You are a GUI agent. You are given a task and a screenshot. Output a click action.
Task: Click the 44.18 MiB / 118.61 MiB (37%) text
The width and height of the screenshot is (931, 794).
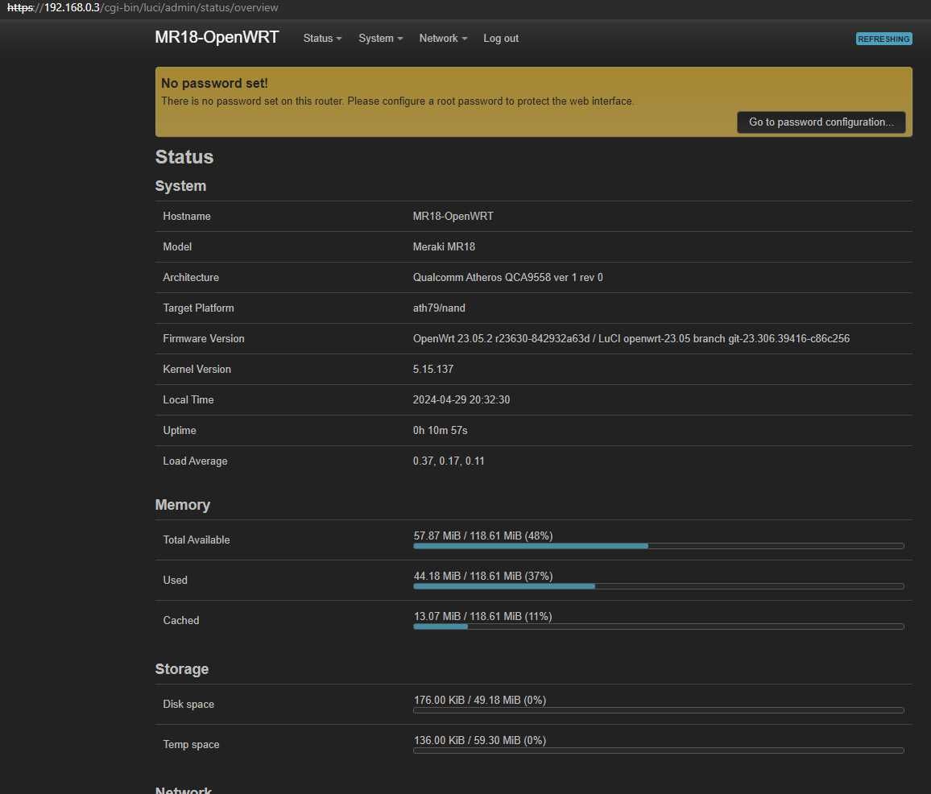tap(482, 576)
